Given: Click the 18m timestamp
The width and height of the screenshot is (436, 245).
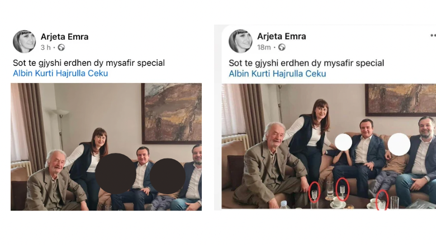Looking at the screenshot, I should point(264,47).
